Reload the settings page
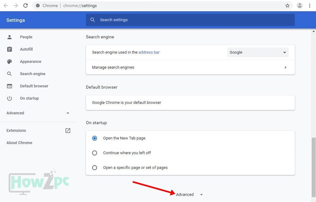This screenshot has width=316, height=202. (x=25, y=6)
